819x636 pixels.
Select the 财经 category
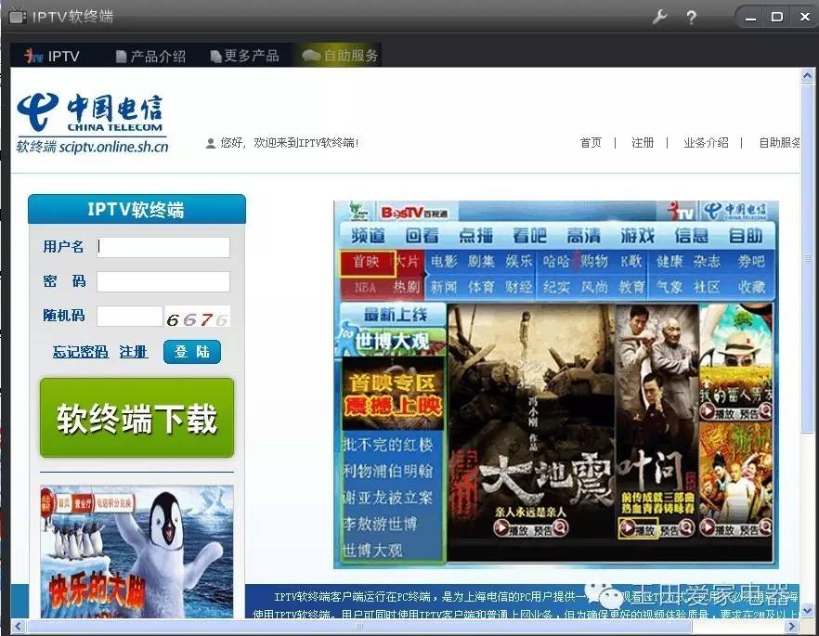pos(519,287)
